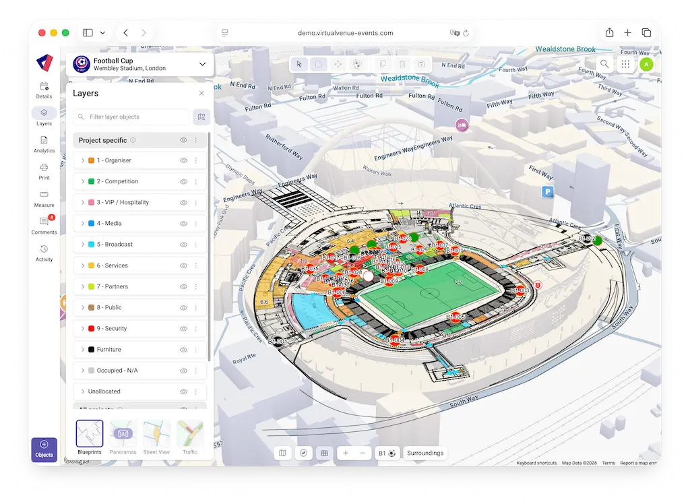690x504 pixels.
Task: Switch to the Details sidebar tab
Action: (x=44, y=90)
